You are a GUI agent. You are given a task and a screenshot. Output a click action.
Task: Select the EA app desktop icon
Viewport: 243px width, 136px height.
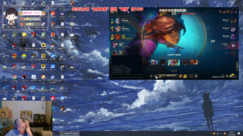pos(14,57)
